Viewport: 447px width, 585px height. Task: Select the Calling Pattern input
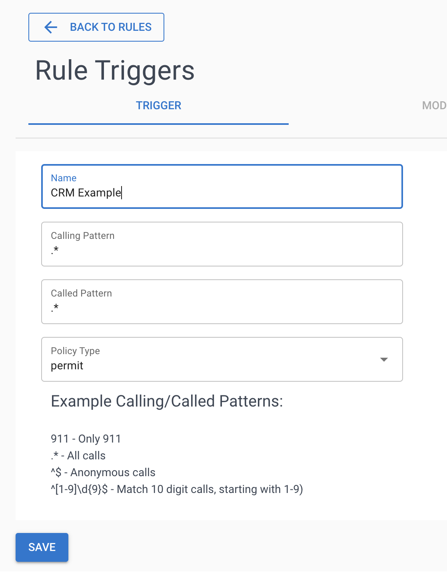(222, 250)
